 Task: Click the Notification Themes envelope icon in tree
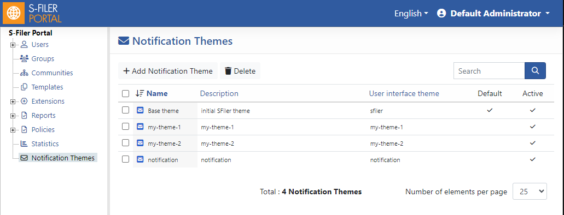24,158
